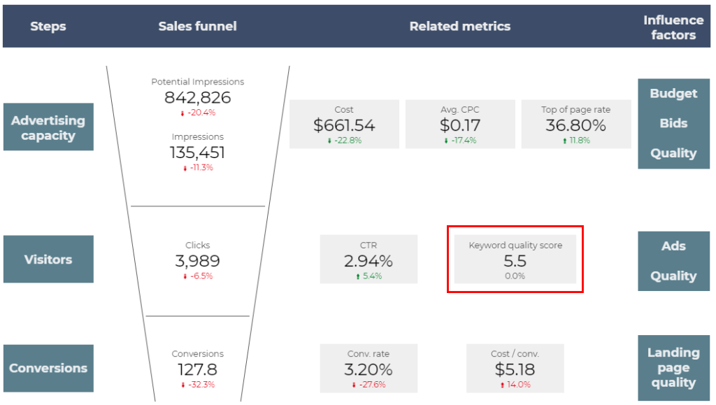Select the Ads Quality influence factor

coord(673,260)
